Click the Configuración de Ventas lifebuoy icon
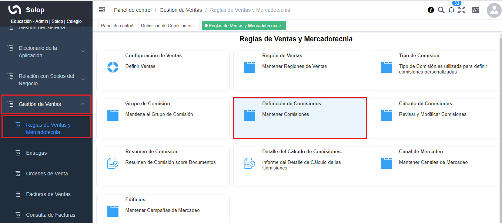Image resolution: width=502 pixels, height=223 pixels. tap(113, 67)
